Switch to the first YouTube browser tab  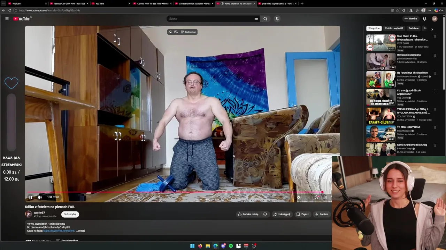coord(27,3)
